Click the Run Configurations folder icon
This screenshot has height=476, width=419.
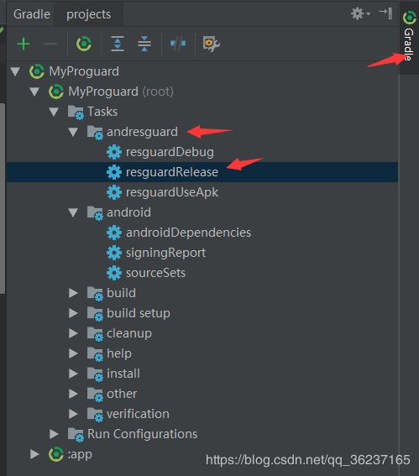(76, 435)
